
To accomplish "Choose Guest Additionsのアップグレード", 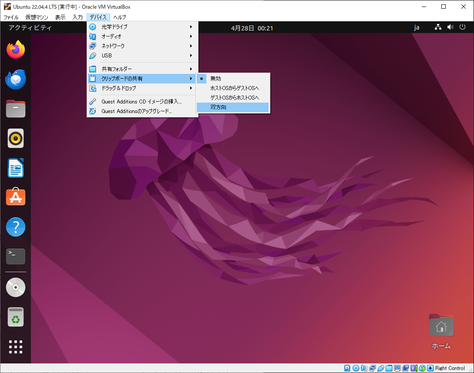I will pos(142,111).
